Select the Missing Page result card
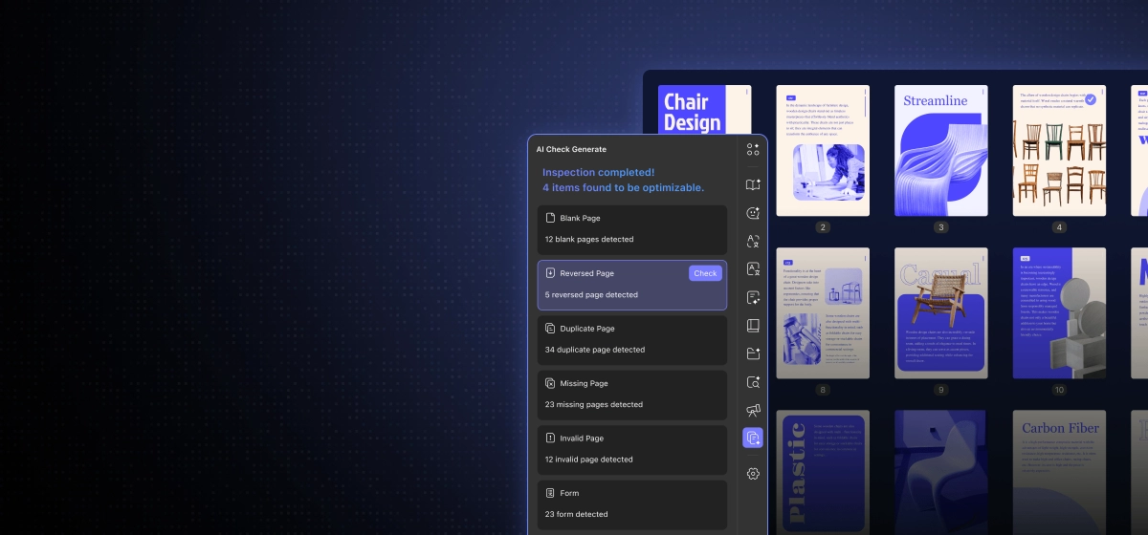 [x=632, y=395]
